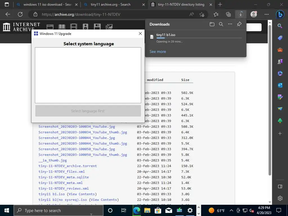Open Internet Archive Software floppy icon
Viewport: 288px width, 216px height.
[x=97, y=27]
